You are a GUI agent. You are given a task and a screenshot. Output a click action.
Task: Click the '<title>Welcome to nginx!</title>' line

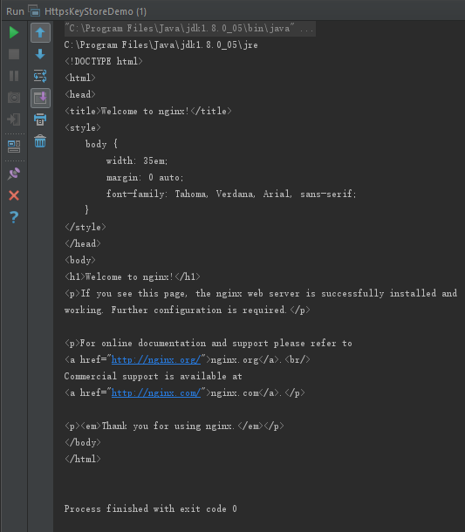(x=148, y=112)
